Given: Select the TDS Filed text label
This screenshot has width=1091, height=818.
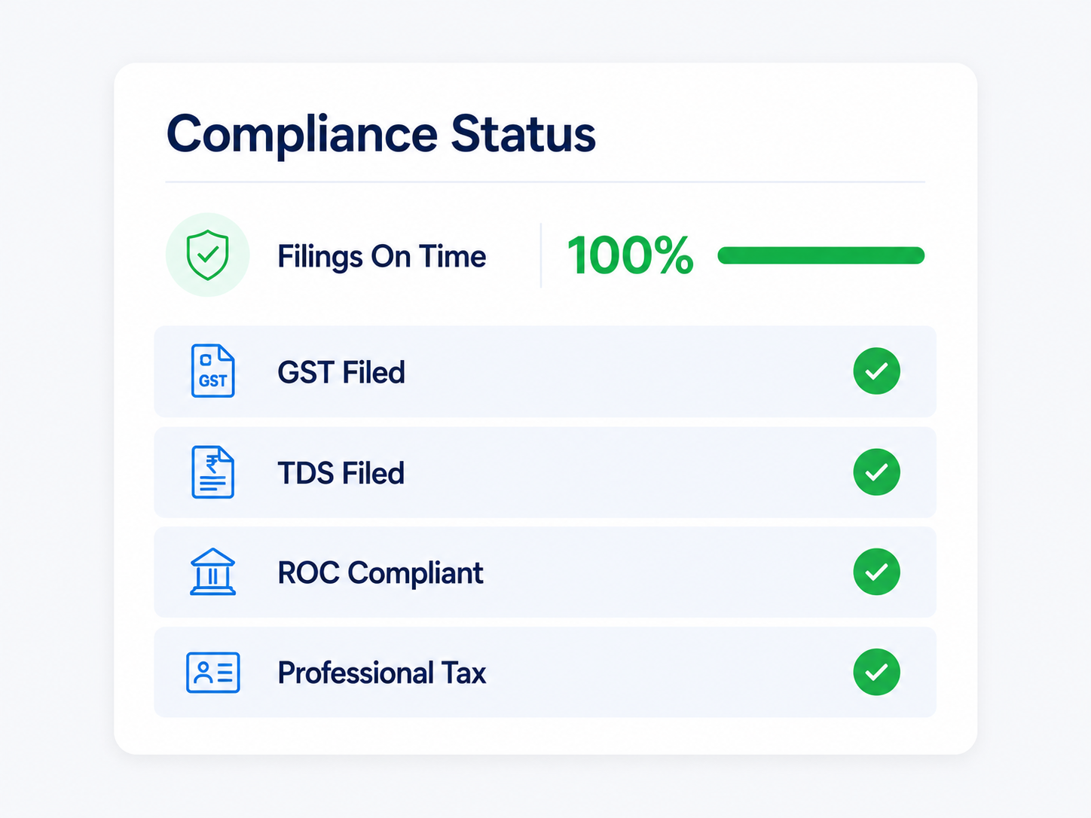Looking at the screenshot, I should pos(341,473).
